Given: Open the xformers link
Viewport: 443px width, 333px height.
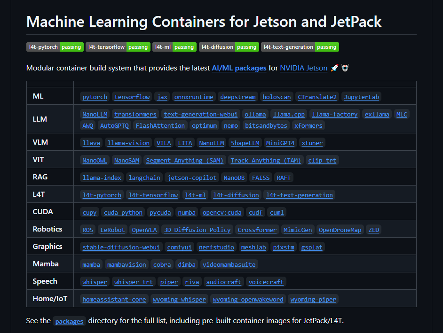Looking at the screenshot, I should point(308,126).
